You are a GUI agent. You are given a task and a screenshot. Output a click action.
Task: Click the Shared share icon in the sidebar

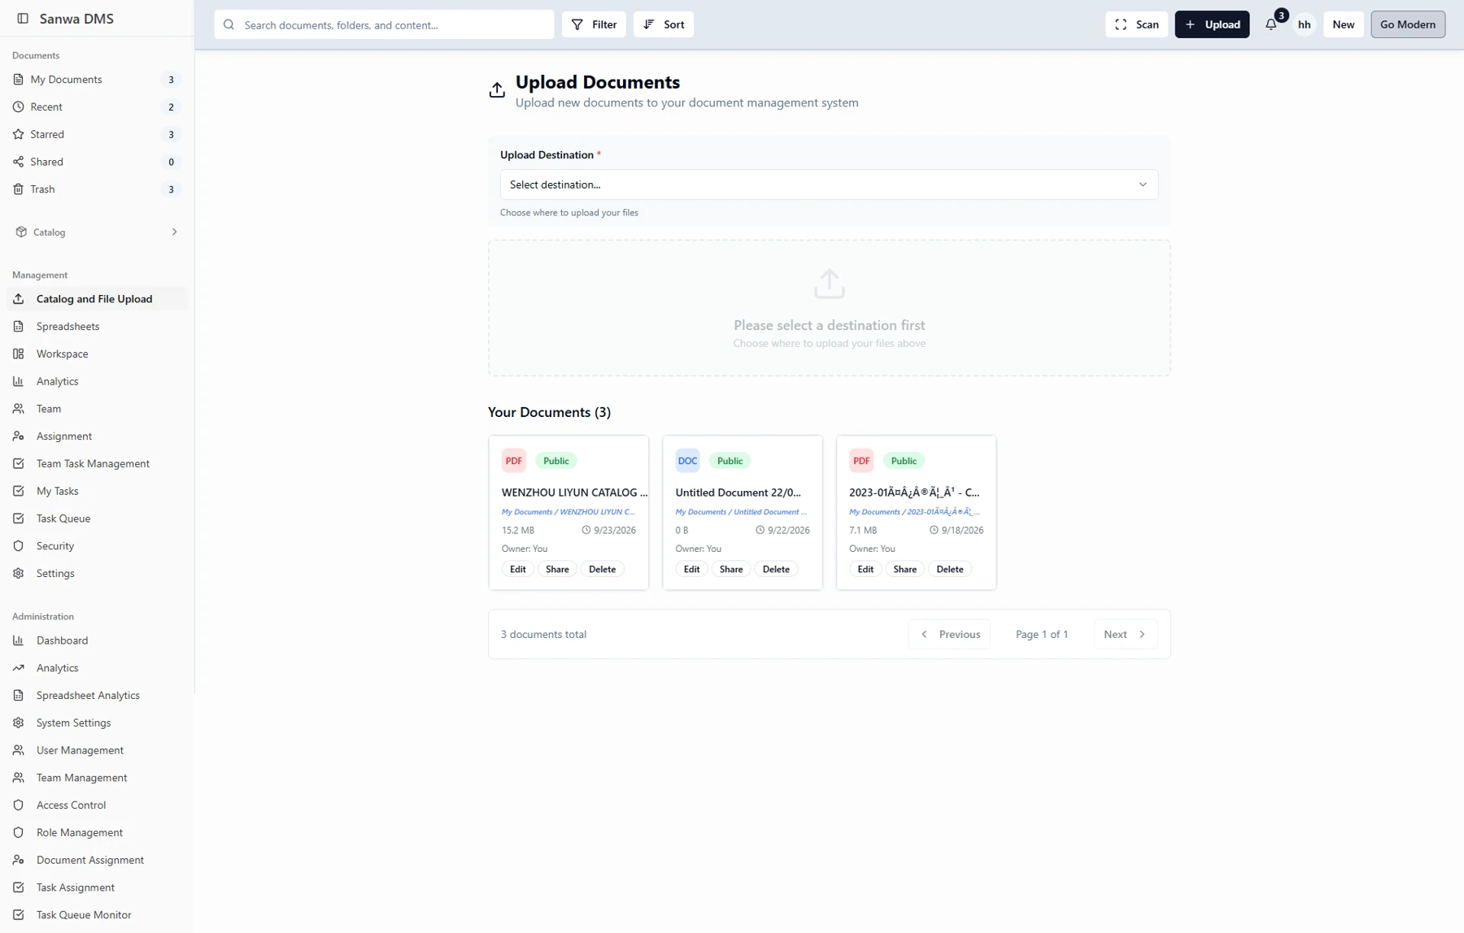(x=18, y=162)
